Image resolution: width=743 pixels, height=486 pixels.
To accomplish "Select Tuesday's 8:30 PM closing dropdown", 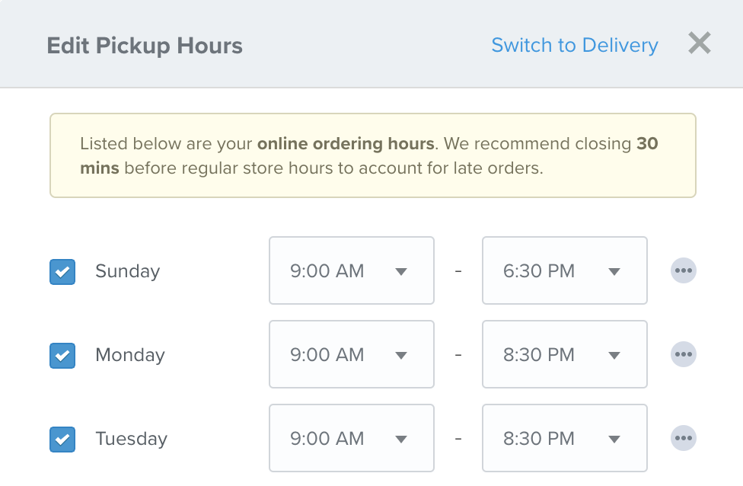I will click(565, 438).
